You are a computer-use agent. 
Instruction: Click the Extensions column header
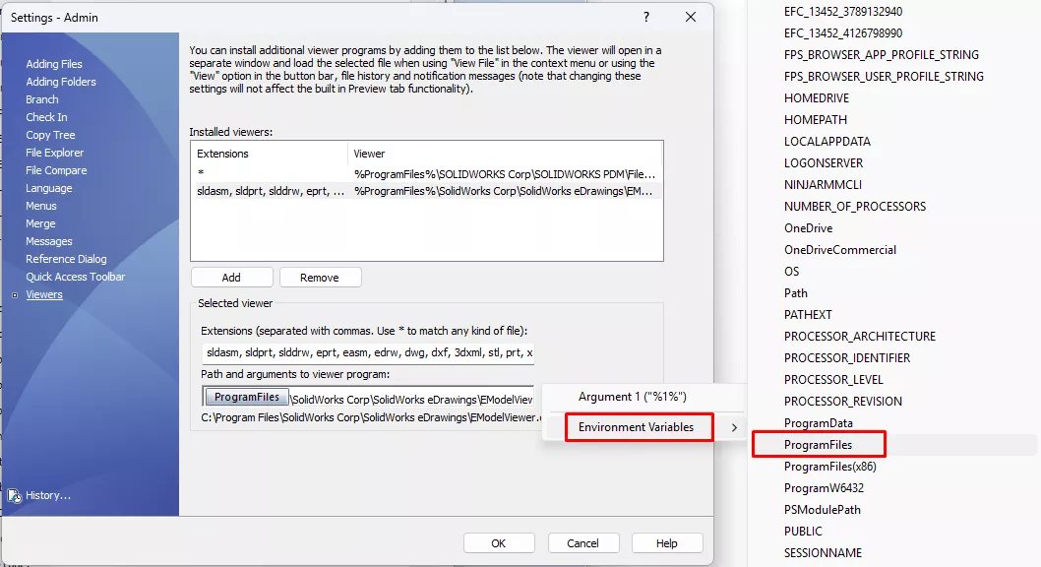269,154
